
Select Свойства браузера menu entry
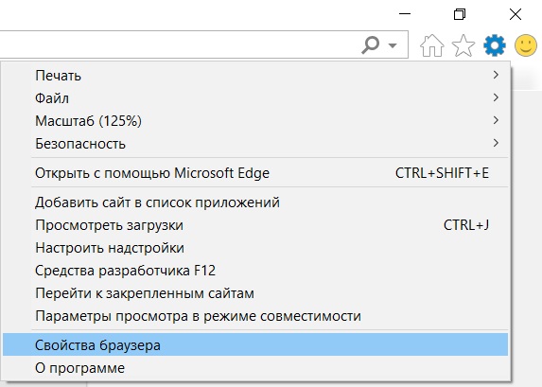255,344
